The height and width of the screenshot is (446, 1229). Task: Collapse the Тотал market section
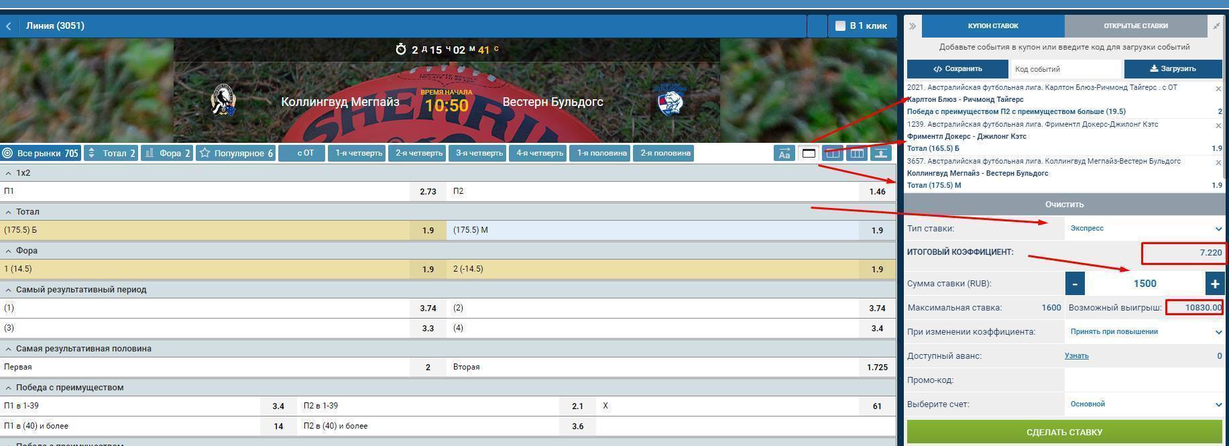pyautogui.click(x=9, y=212)
